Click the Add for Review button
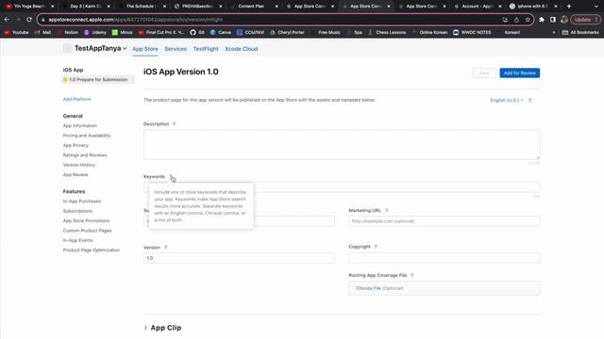 tap(520, 73)
